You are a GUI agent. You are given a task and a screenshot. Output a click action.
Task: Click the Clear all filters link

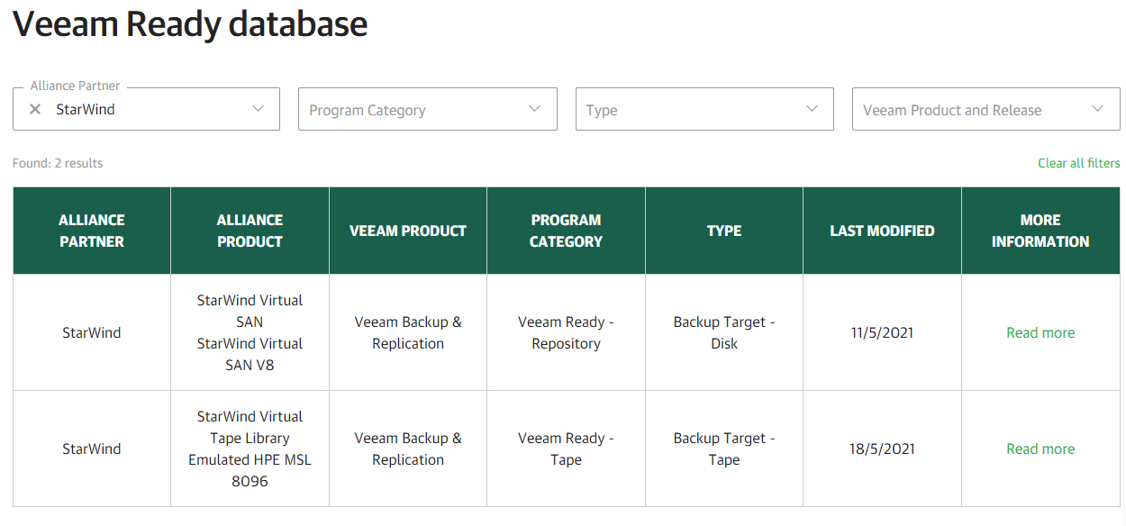coord(1078,163)
